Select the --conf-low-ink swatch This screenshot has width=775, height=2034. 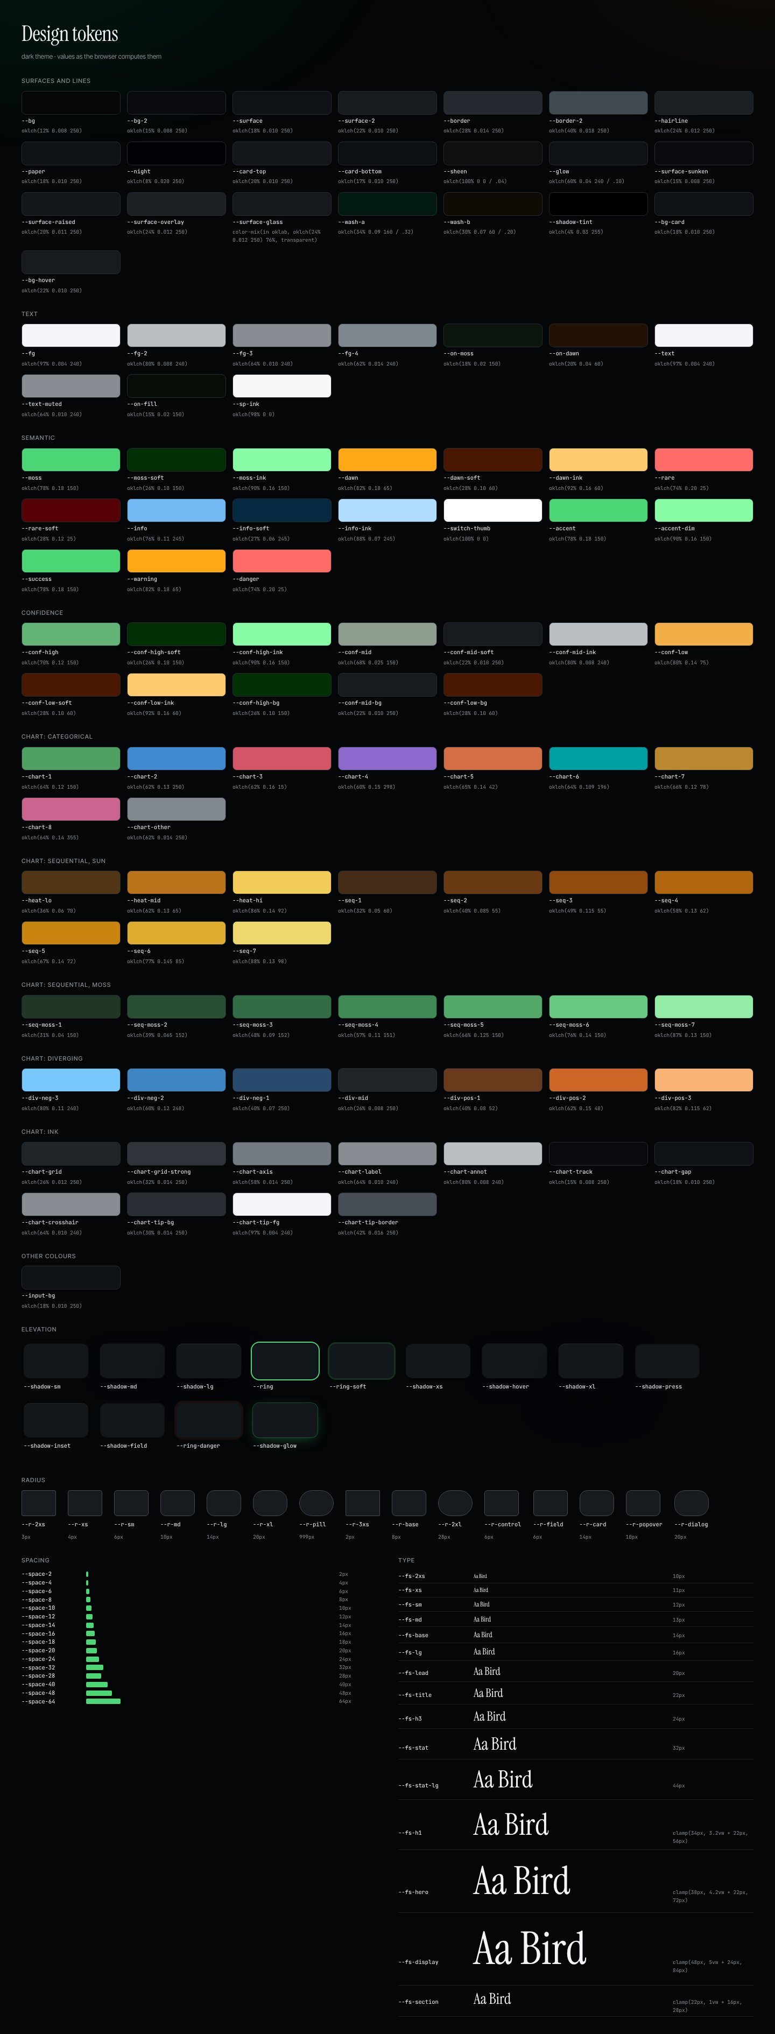176,685
